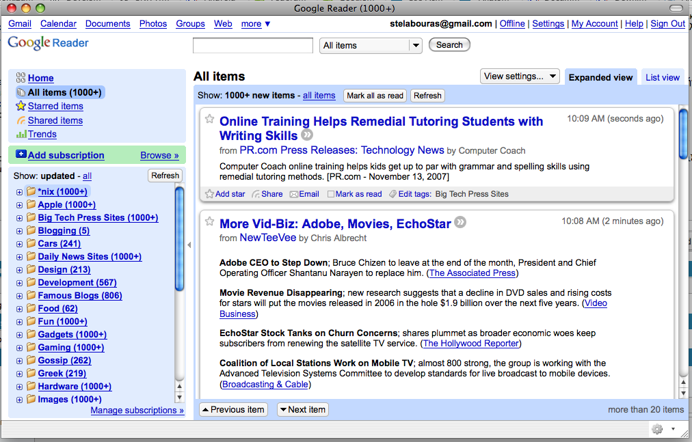Expand the Famous Blogs folder

[19, 296]
